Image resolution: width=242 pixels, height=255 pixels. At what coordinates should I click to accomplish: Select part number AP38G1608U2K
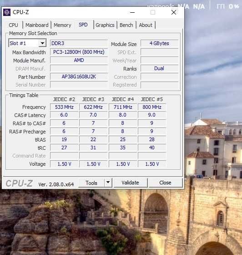click(79, 76)
